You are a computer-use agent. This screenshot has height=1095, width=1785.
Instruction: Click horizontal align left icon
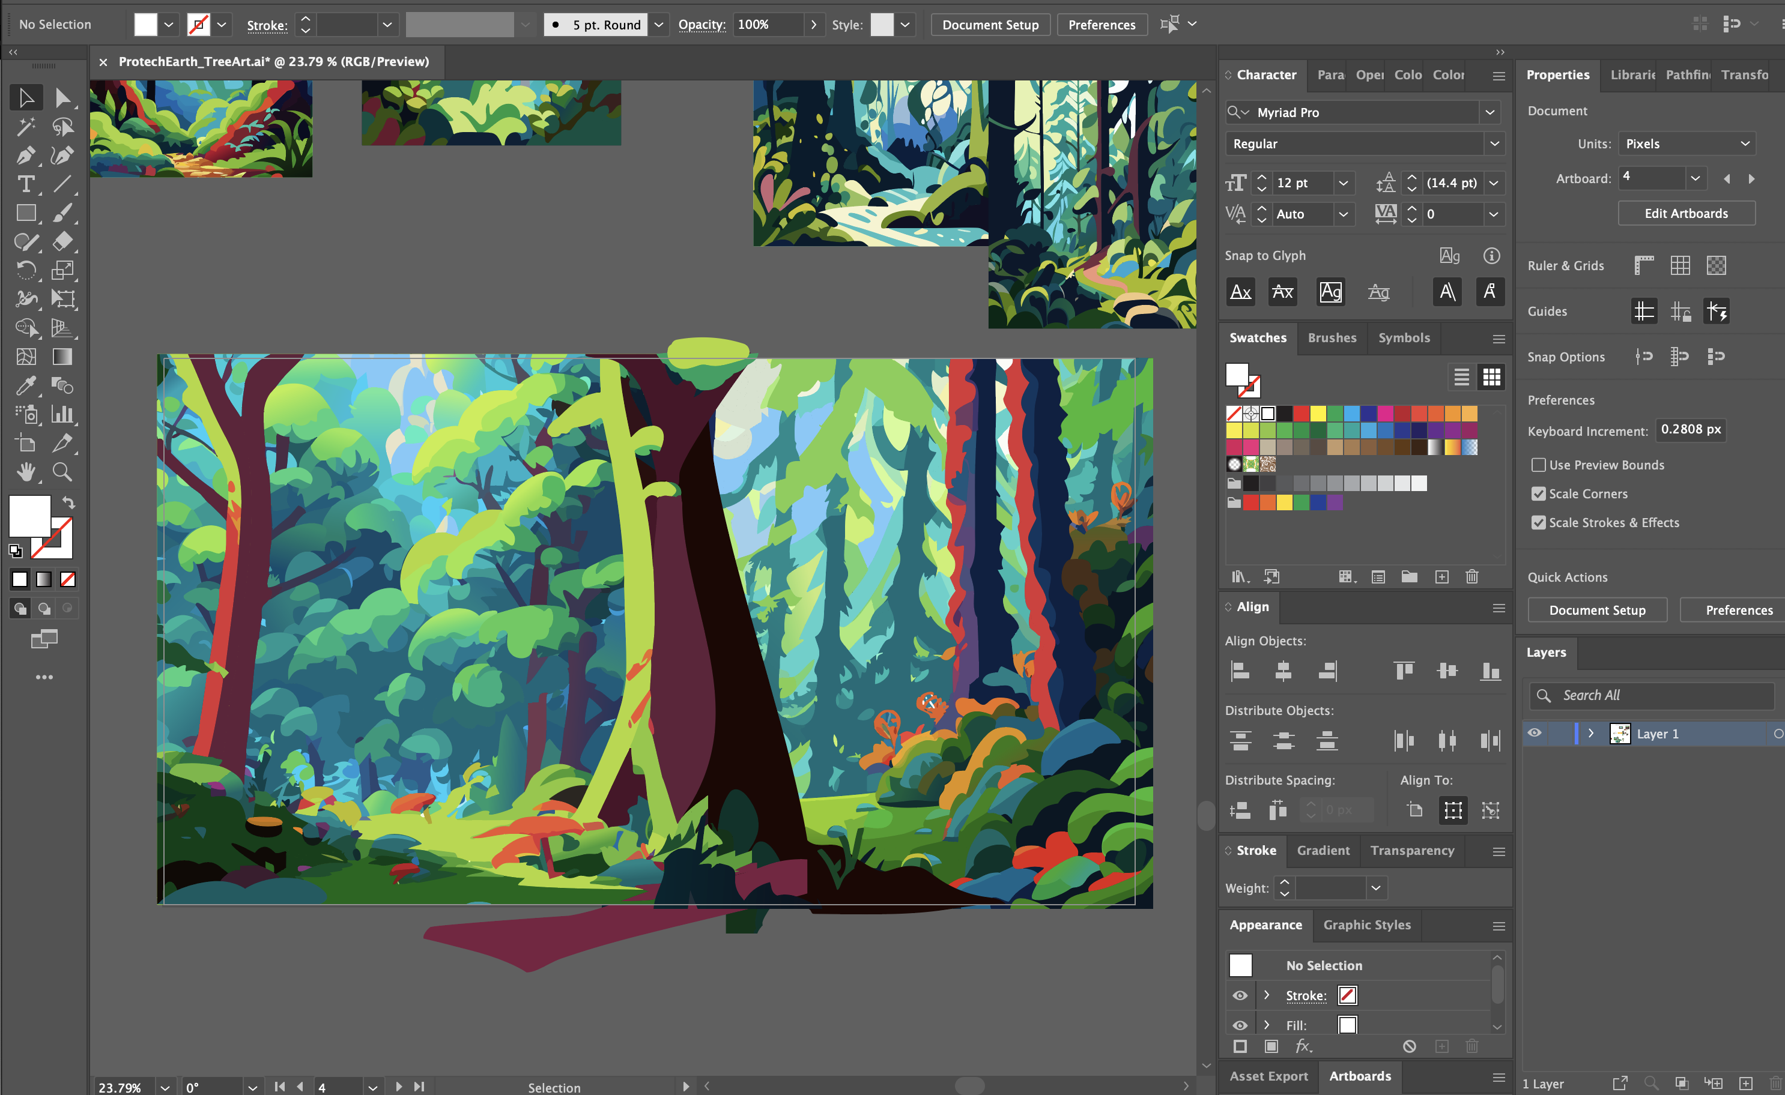pyautogui.click(x=1240, y=671)
